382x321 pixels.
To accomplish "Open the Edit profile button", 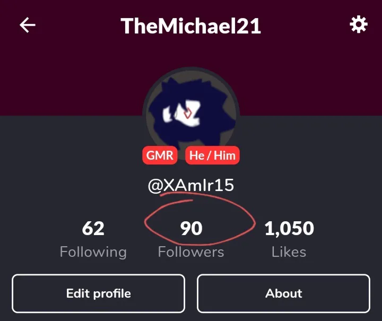I will pyautogui.click(x=99, y=293).
